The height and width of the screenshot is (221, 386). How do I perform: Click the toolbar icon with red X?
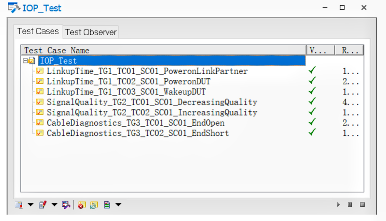click(82, 205)
